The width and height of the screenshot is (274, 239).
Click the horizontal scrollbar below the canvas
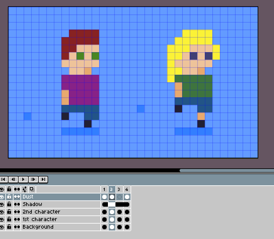(x=227, y=171)
